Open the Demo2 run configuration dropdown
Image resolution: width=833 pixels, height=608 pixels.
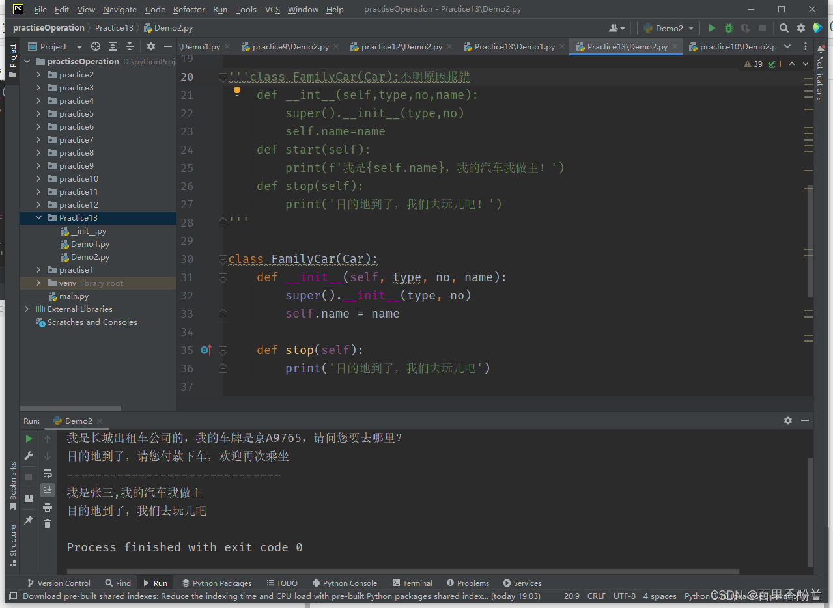669,28
